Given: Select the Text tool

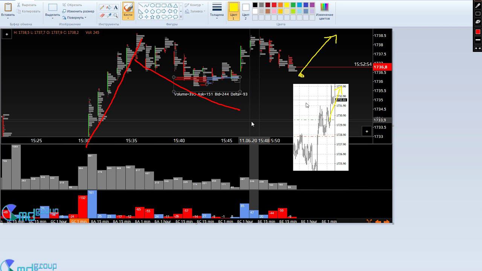Looking at the screenshot, I should click(116, 8).
